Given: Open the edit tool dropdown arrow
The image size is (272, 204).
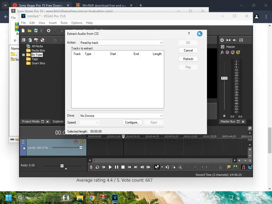Looking at the screenshot, I should pyautogui.click(x=162, y=167).
